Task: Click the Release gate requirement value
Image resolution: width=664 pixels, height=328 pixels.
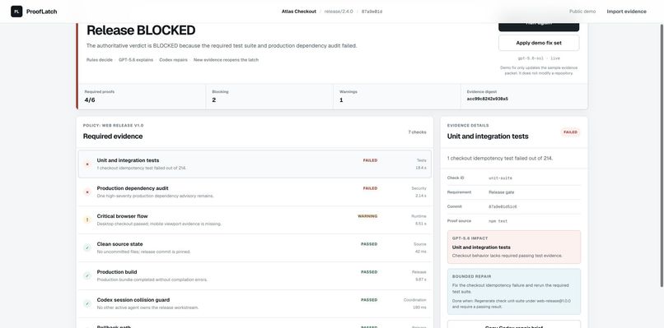Action: [x=501, y=192]
